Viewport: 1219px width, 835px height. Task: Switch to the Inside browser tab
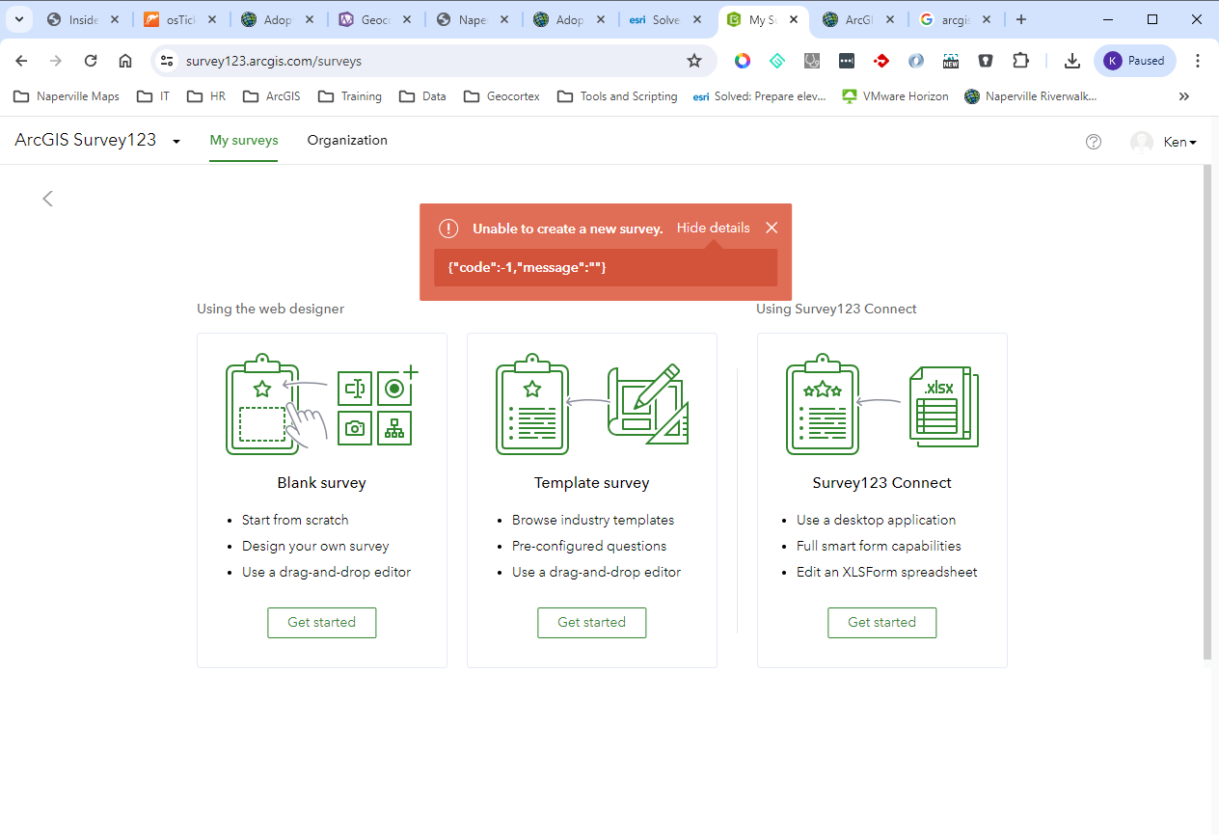tap(83, 19)
